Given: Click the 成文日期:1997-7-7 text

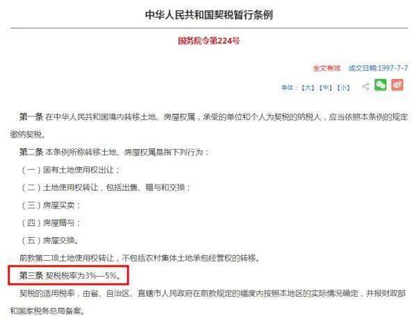Looking at the screenshot, I should (x=378, y=68).
